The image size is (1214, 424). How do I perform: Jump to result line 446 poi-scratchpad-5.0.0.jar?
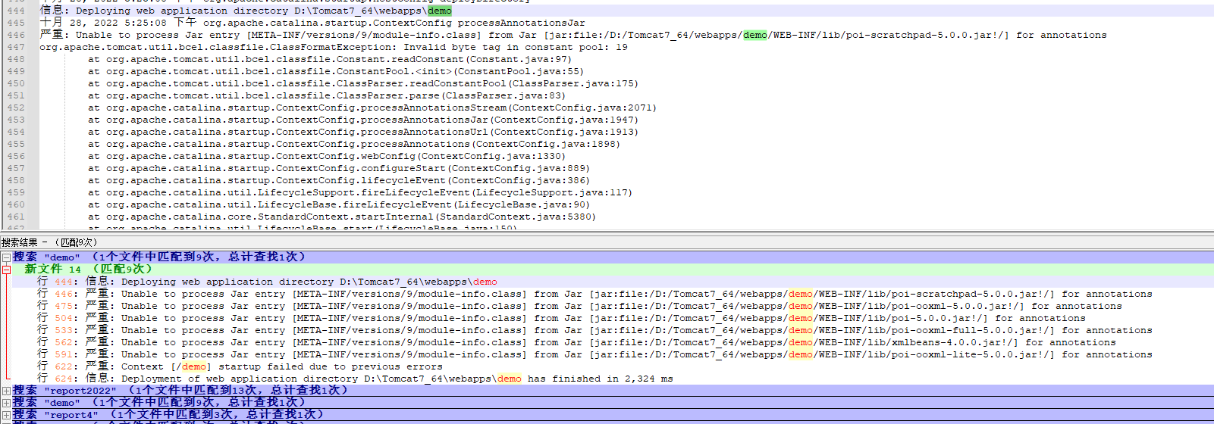tap(594, 294)
